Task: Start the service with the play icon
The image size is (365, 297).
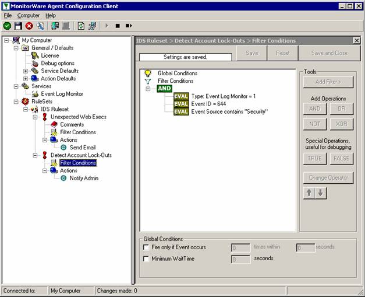Action: tap(107, 26)
